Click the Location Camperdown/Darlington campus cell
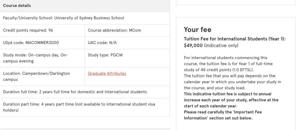This screenshot has height=130, width=296. click(x=36, y=76)
